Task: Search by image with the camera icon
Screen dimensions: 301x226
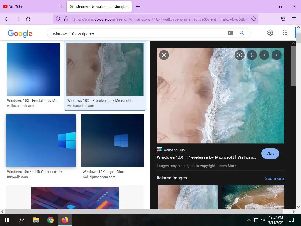Action: point(230,33)
